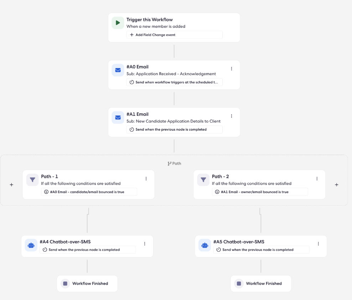
Task: Open the Path - 2 three-dot options menu
Action: pos(317,179)
